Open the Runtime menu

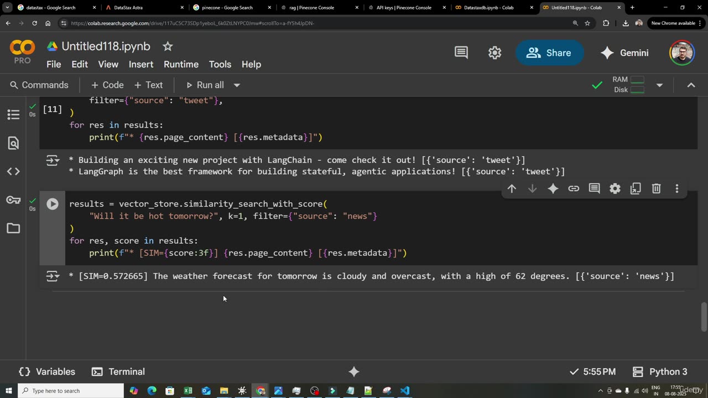tap(181, 64)
